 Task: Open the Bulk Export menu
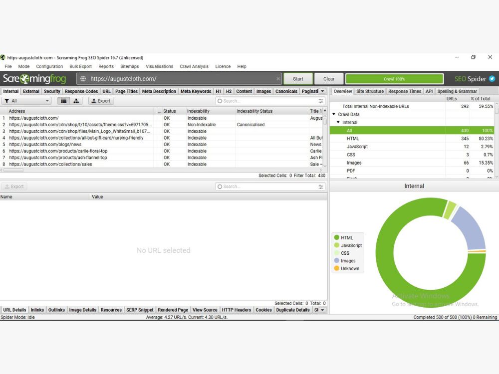pyautogui.click(x=80, y=66)
